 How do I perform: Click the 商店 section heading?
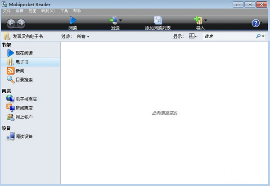[x=6, y=91]
